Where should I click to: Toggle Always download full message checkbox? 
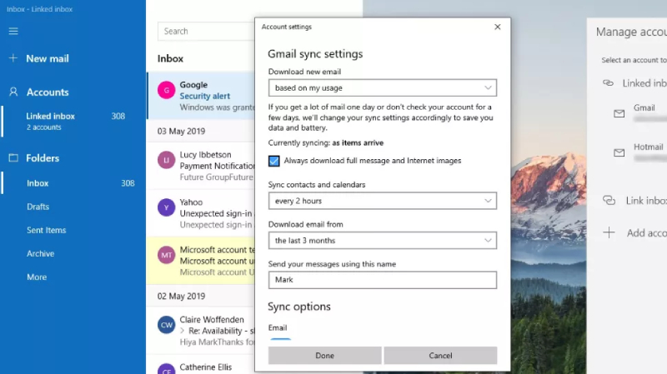click(x=274, y=161)
